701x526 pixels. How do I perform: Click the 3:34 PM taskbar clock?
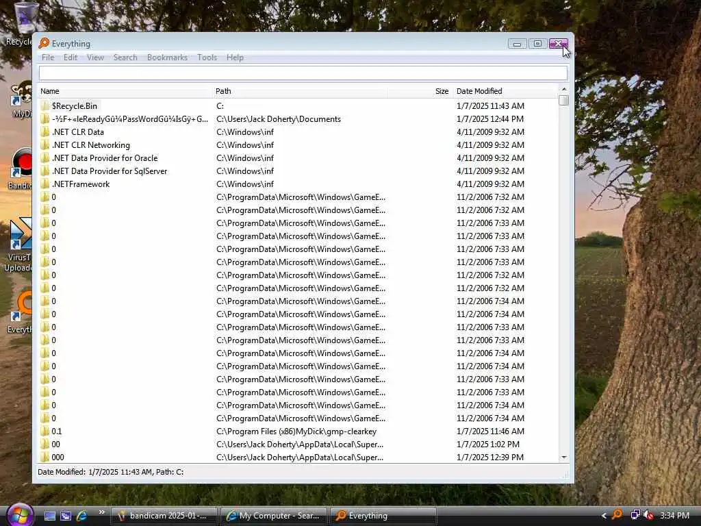pyautogui.click(x=674, y=516)
